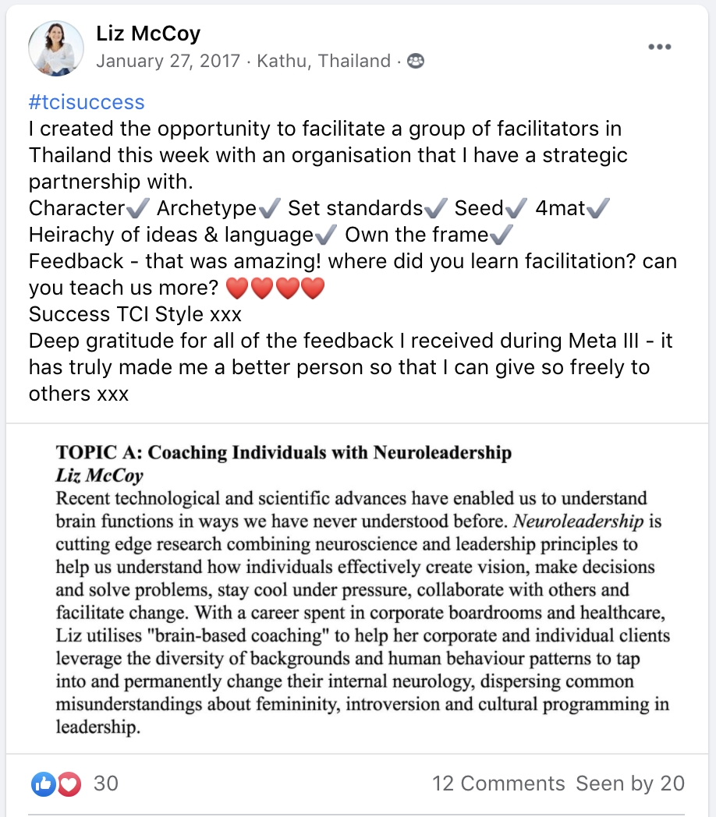Click the check mark after Set standards
716x817 pixels.
coord(436,208)
